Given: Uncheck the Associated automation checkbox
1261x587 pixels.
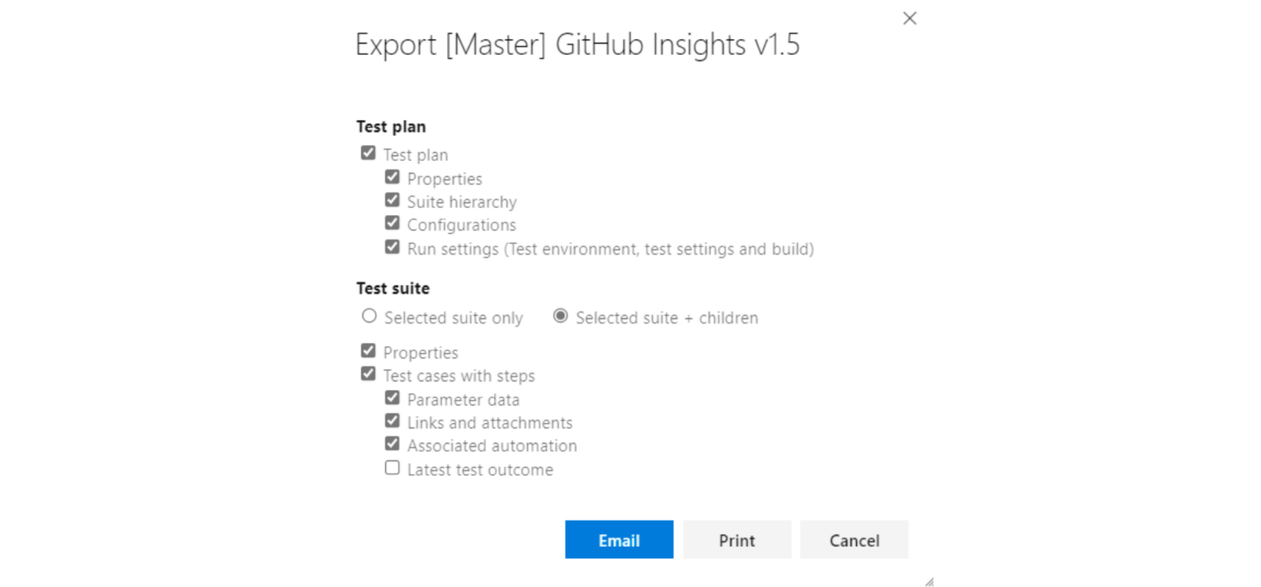Looking at the screenshot, I should point(392,443).
